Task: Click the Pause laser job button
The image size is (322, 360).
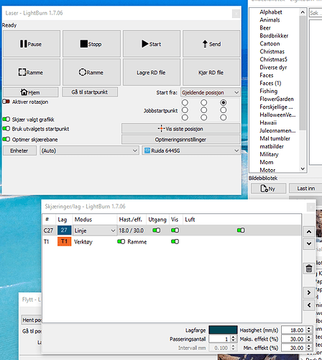Action: (32, 44)
